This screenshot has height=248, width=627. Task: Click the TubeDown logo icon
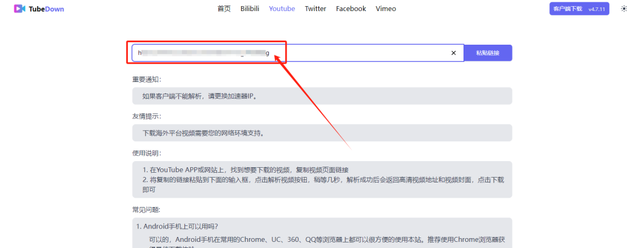click(20, 9)
